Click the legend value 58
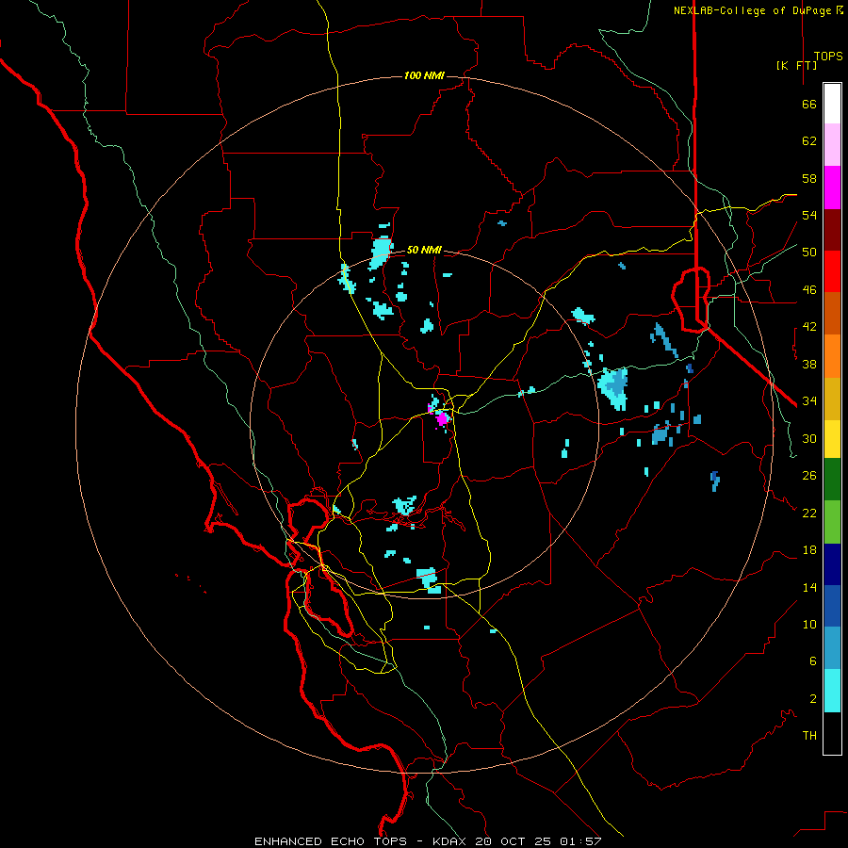The image size is (848, 848). pyautogui.click(x=809, y=178)
